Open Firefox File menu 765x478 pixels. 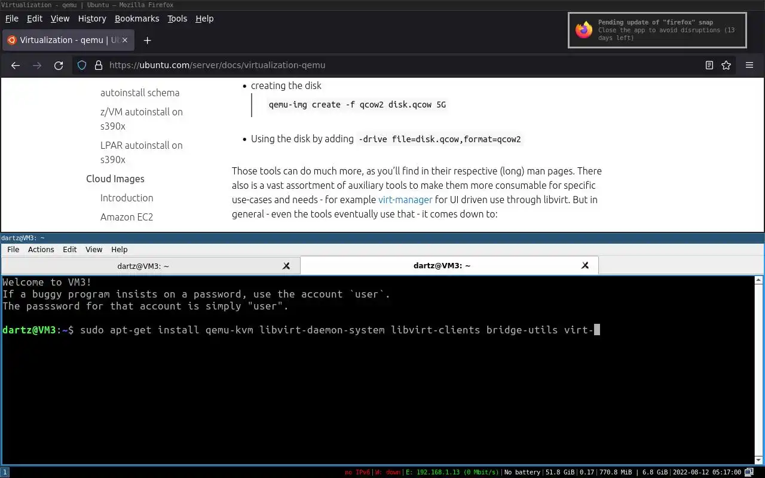pos(12,19)
